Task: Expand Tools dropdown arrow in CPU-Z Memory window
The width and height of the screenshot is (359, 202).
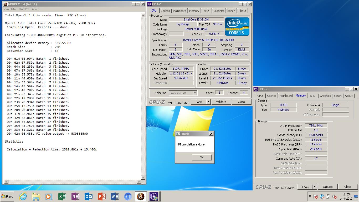Action: click(315, 187)
